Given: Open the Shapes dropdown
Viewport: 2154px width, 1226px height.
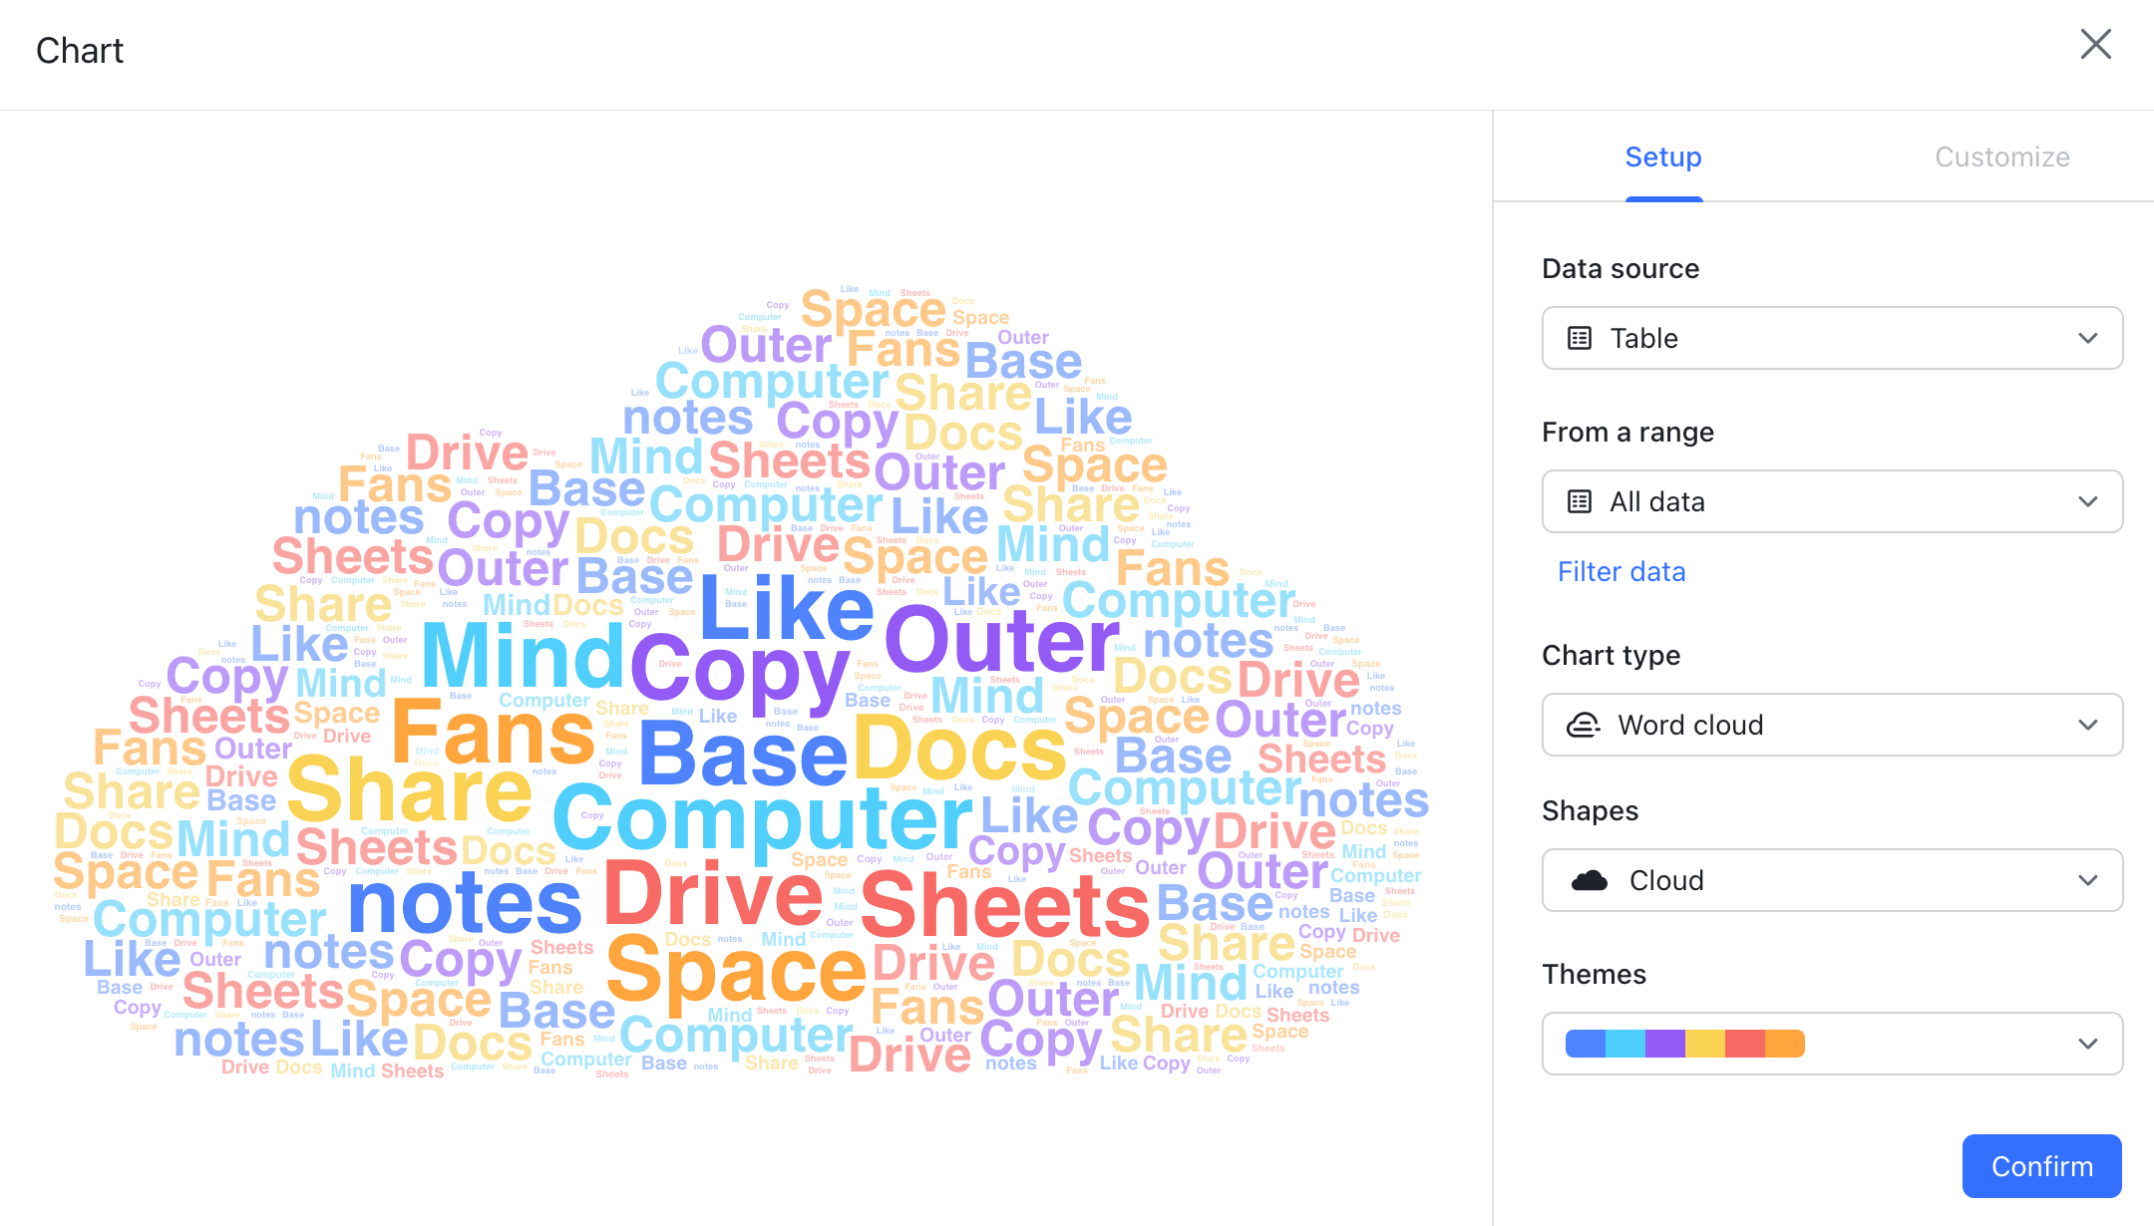Looking at the screenshot, I should coord(2088,880).
